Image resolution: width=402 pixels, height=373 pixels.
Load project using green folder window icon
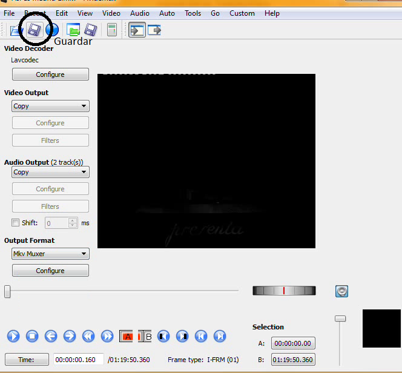(x=73, y=30)
